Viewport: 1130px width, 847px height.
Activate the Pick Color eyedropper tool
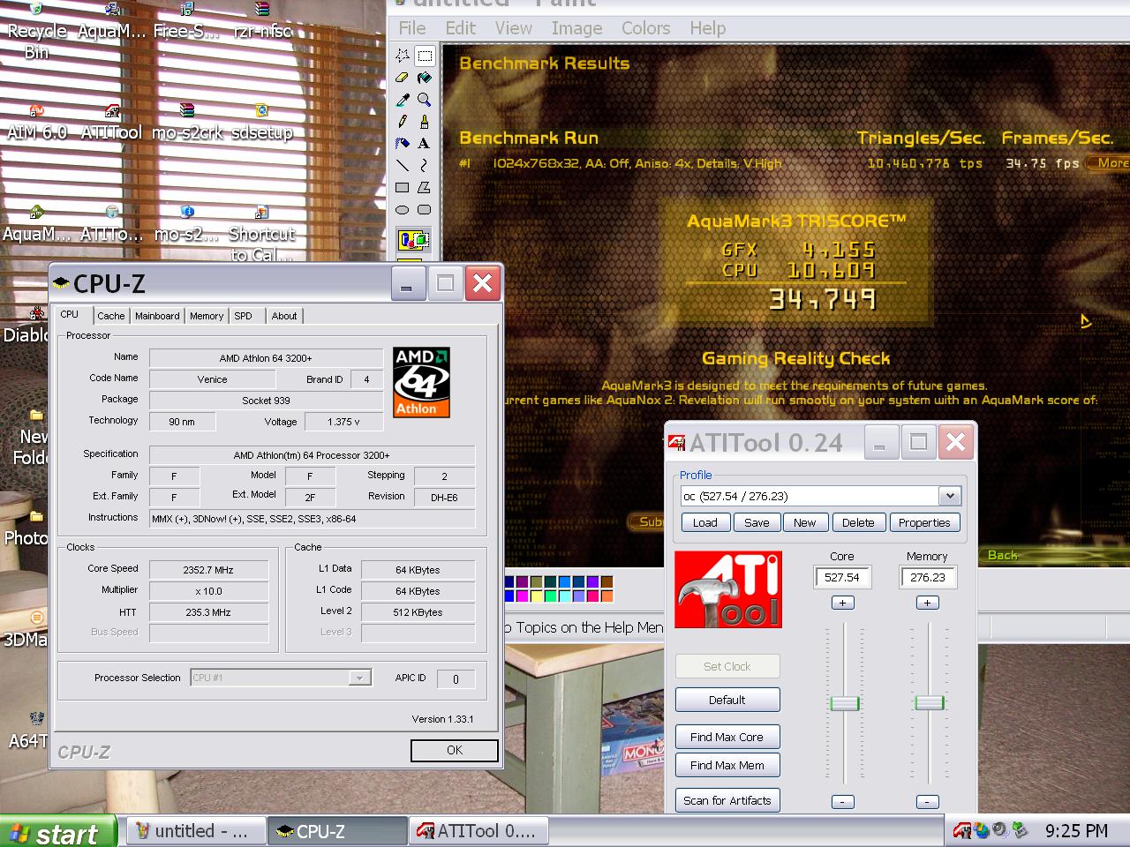(403, 100)
